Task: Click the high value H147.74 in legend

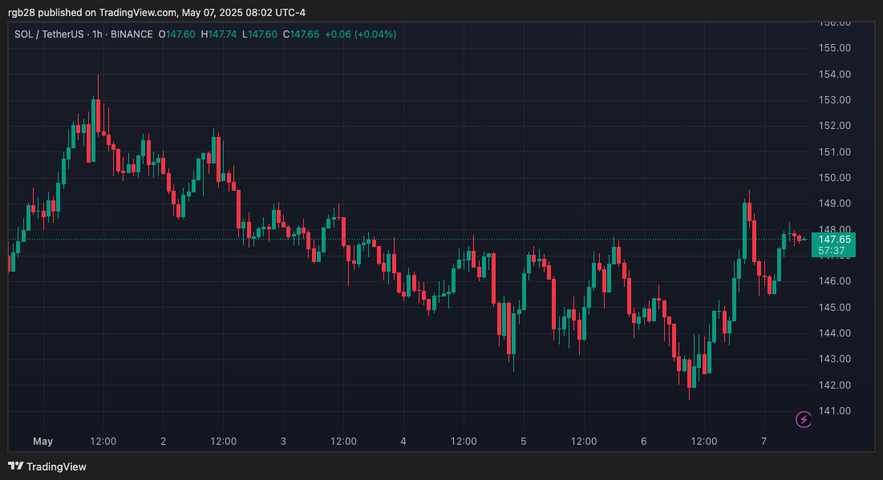Action: [219, 34]
